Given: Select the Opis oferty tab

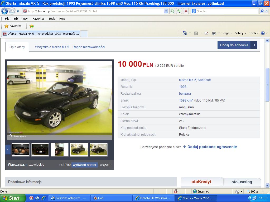Looking at the screenshot, I should click(x=17, y=47).
